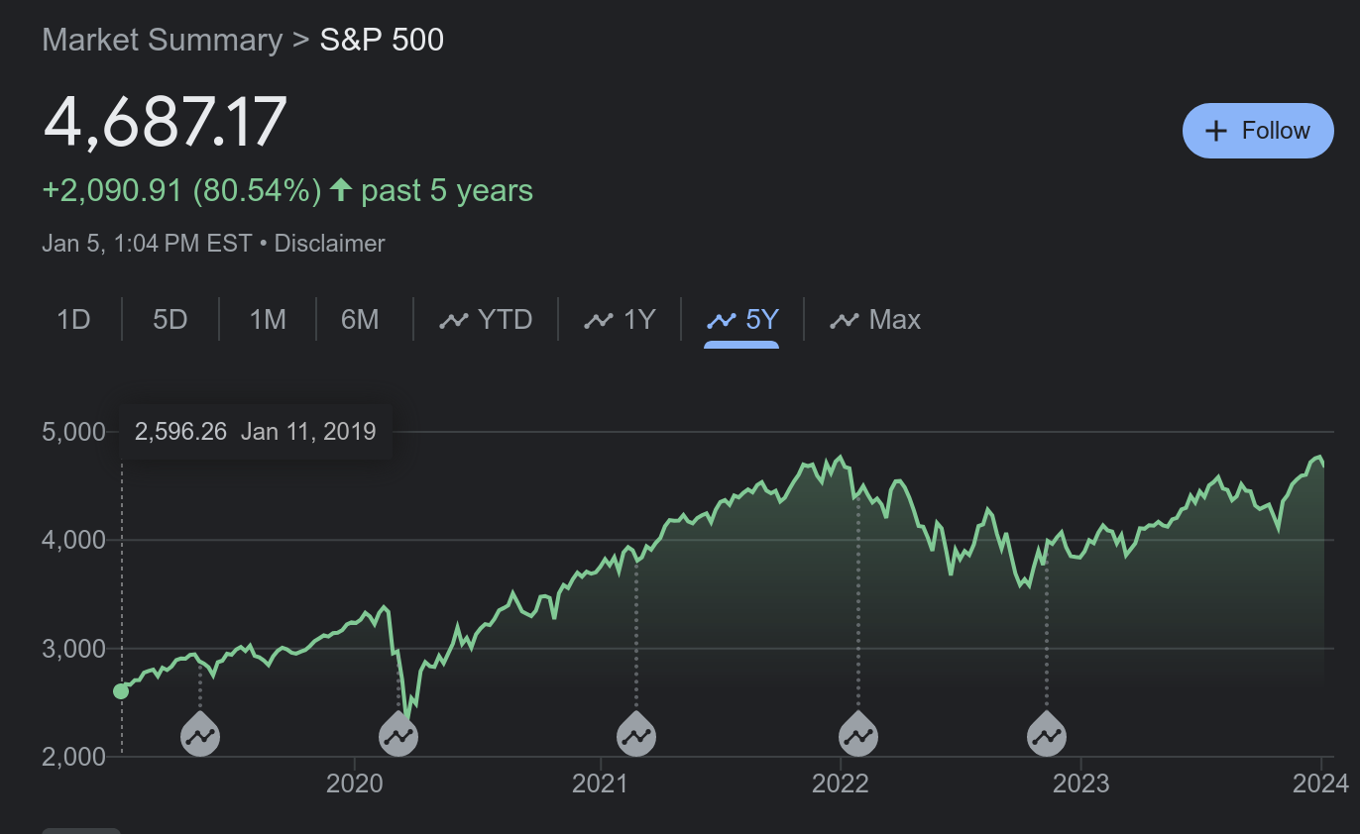The image size is (1360, 834).
Task: Click the key event marker near 2020
Action: [x=398, y=736]
